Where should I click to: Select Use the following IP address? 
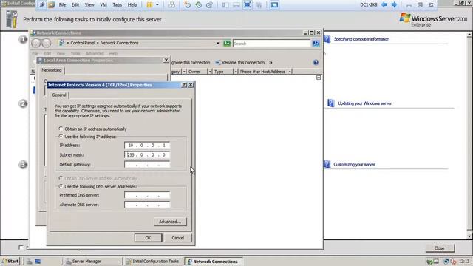(61, 137)
